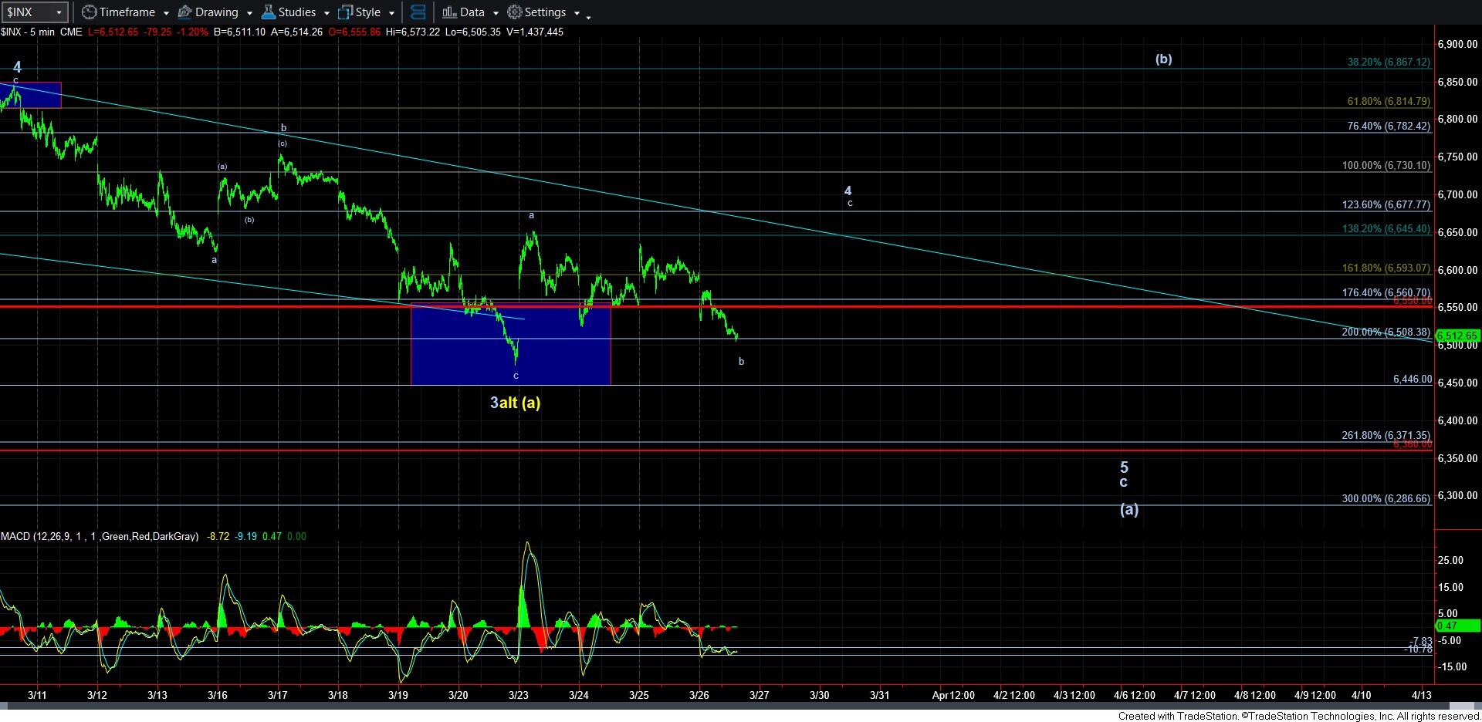Screen dimensions: 1482x722
Task: Expand the Studies dropdown arrow
Action: pyautogui.click(x=327, y=13)
